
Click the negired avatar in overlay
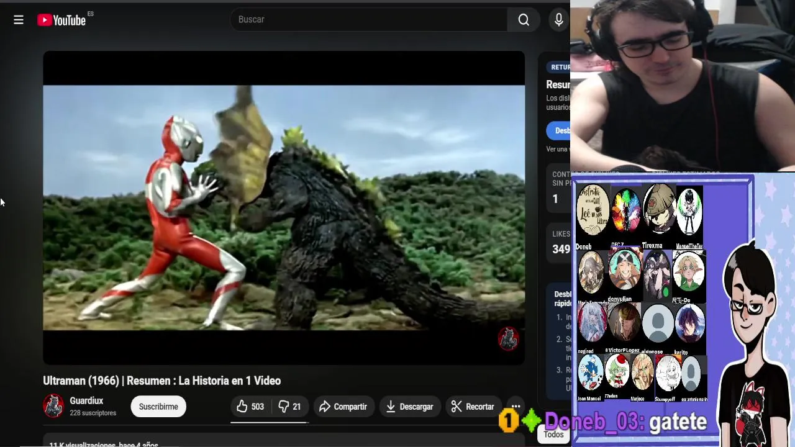click(x=591, y=323)
